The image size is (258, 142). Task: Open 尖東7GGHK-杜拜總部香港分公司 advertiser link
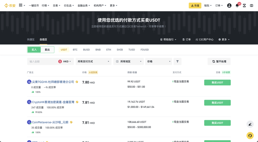coord(53,82)
